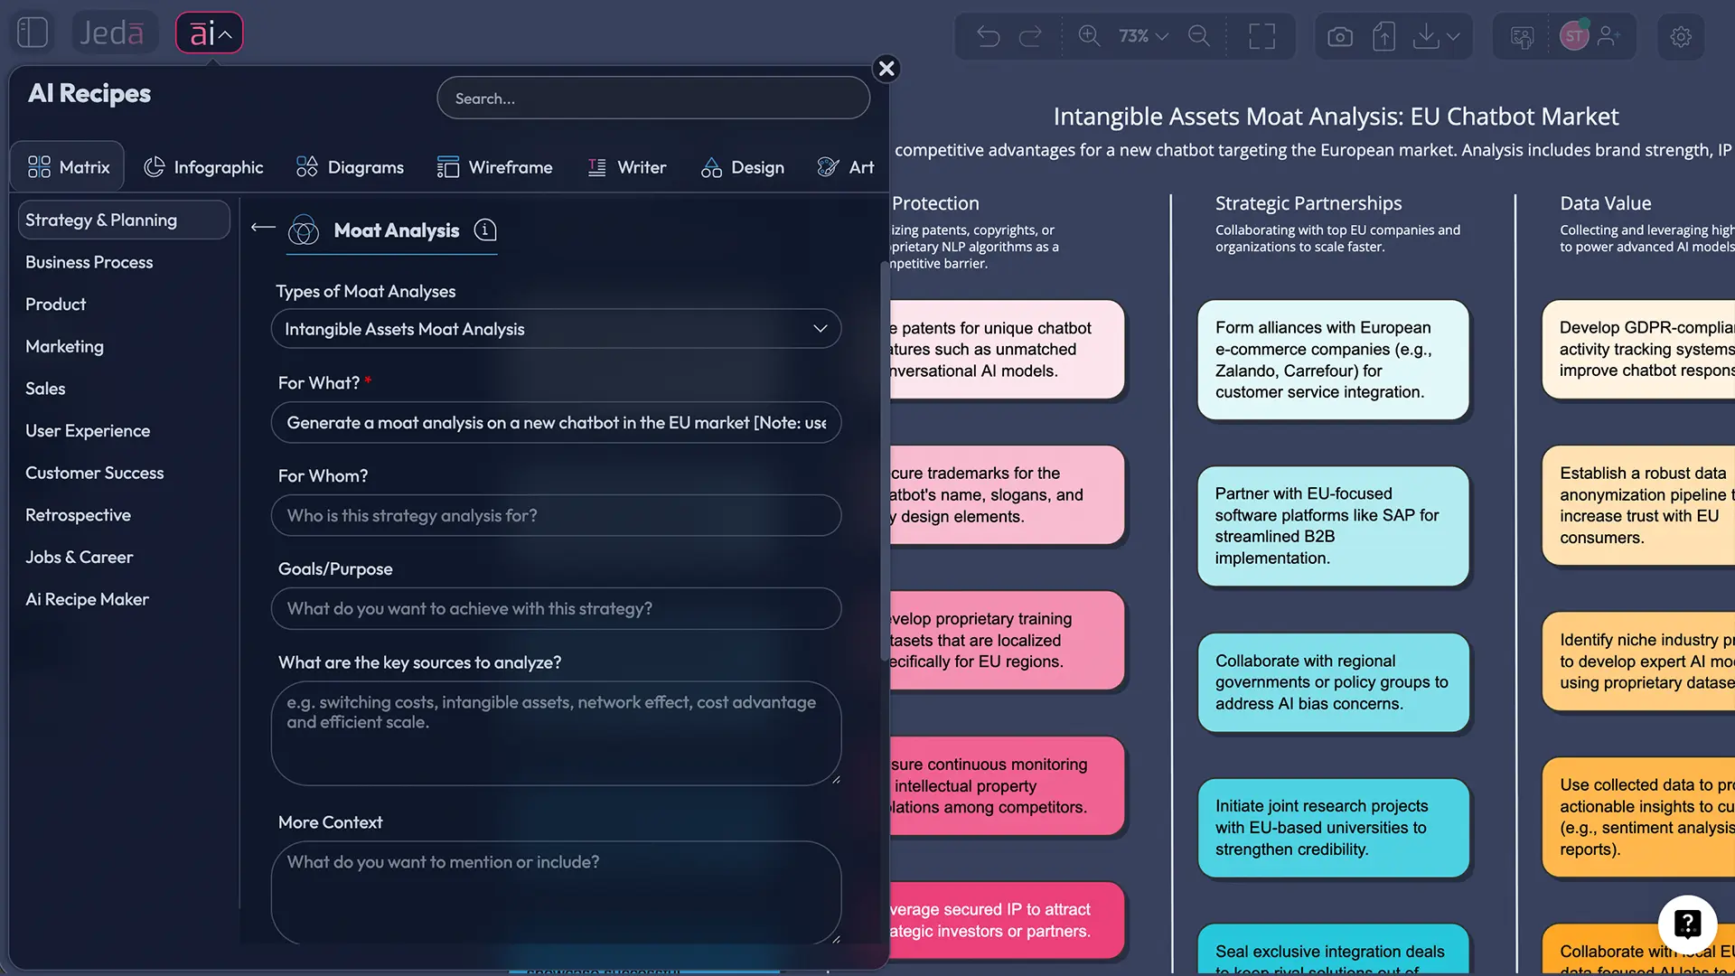
Task: Open the Ai Recipe Maker
Action: tap(87, 599)
